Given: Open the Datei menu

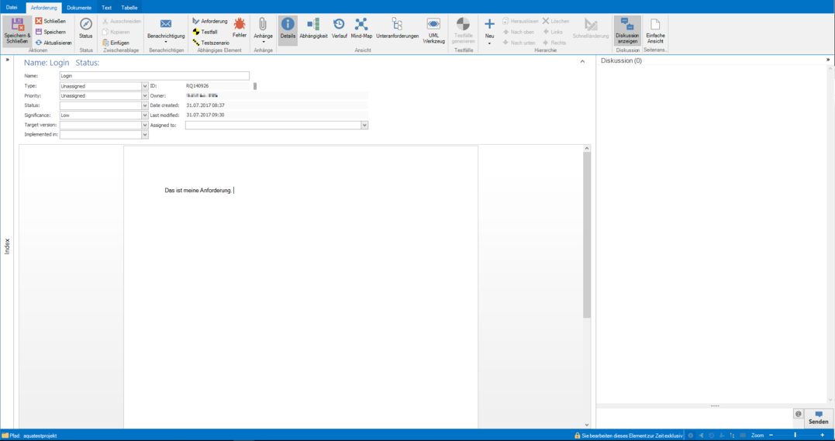Looking at the screenshot, I should [x=12, y=8].
